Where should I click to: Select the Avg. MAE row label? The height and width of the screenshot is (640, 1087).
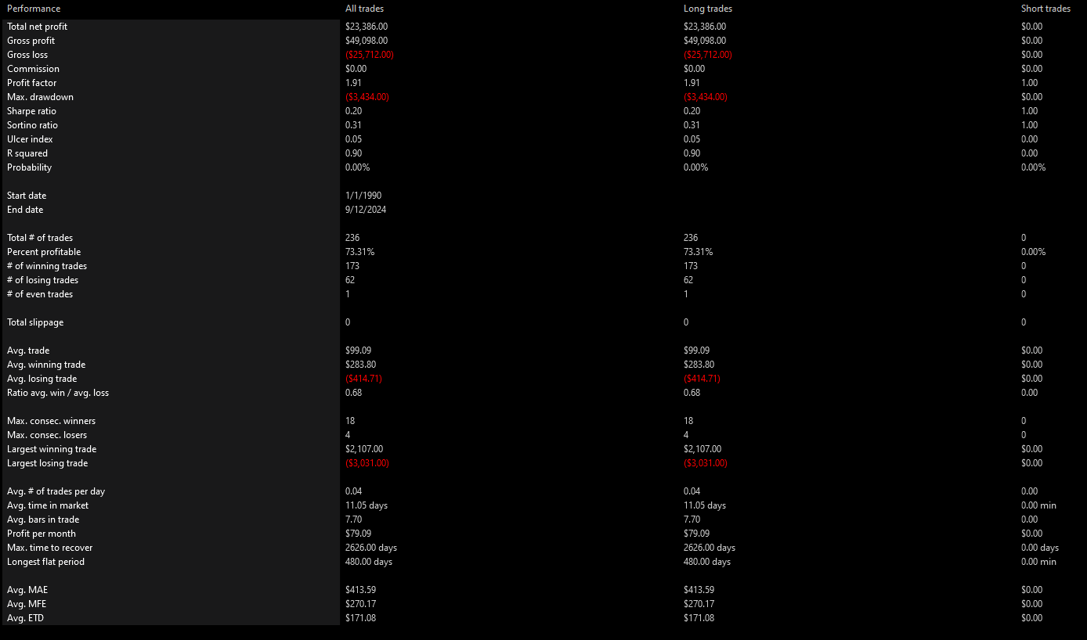pyautogui.click(x=27, y=590)
